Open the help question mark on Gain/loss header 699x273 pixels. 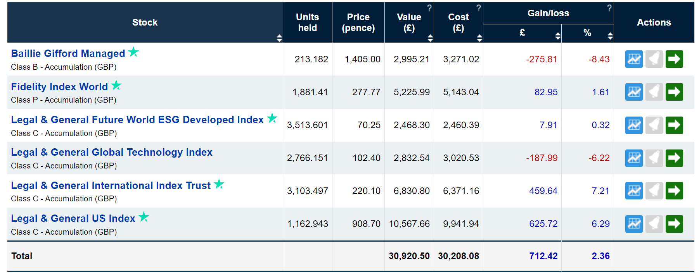click(x=609, y=8)
